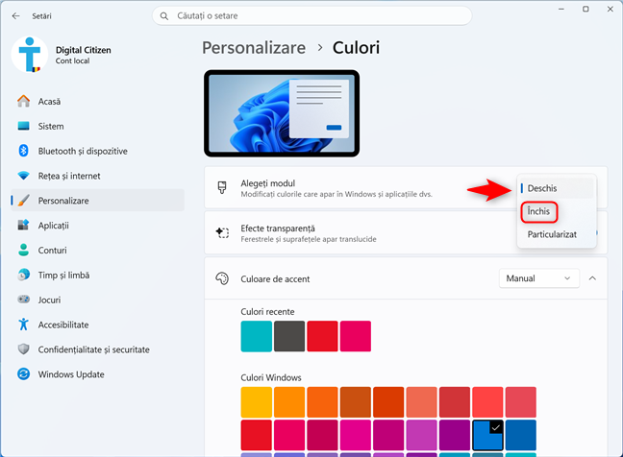Viewport: 623px width, 457px height.
Task: Open Acasă settings page
Action: pyautogui.click(x=98, y=101)
